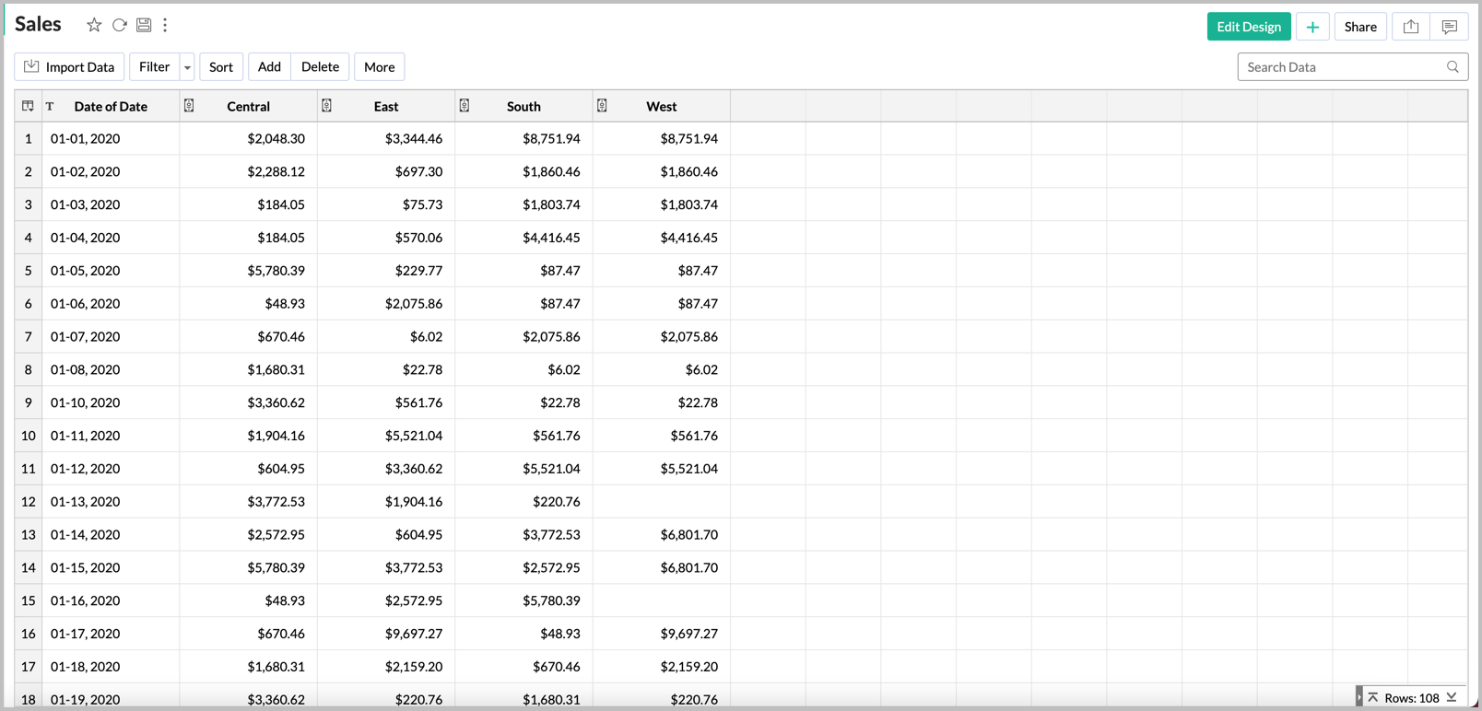The image size is (1482, 711).
Task: Mark the Sales table as favorite with the star
Action: [x=94, y=25]
